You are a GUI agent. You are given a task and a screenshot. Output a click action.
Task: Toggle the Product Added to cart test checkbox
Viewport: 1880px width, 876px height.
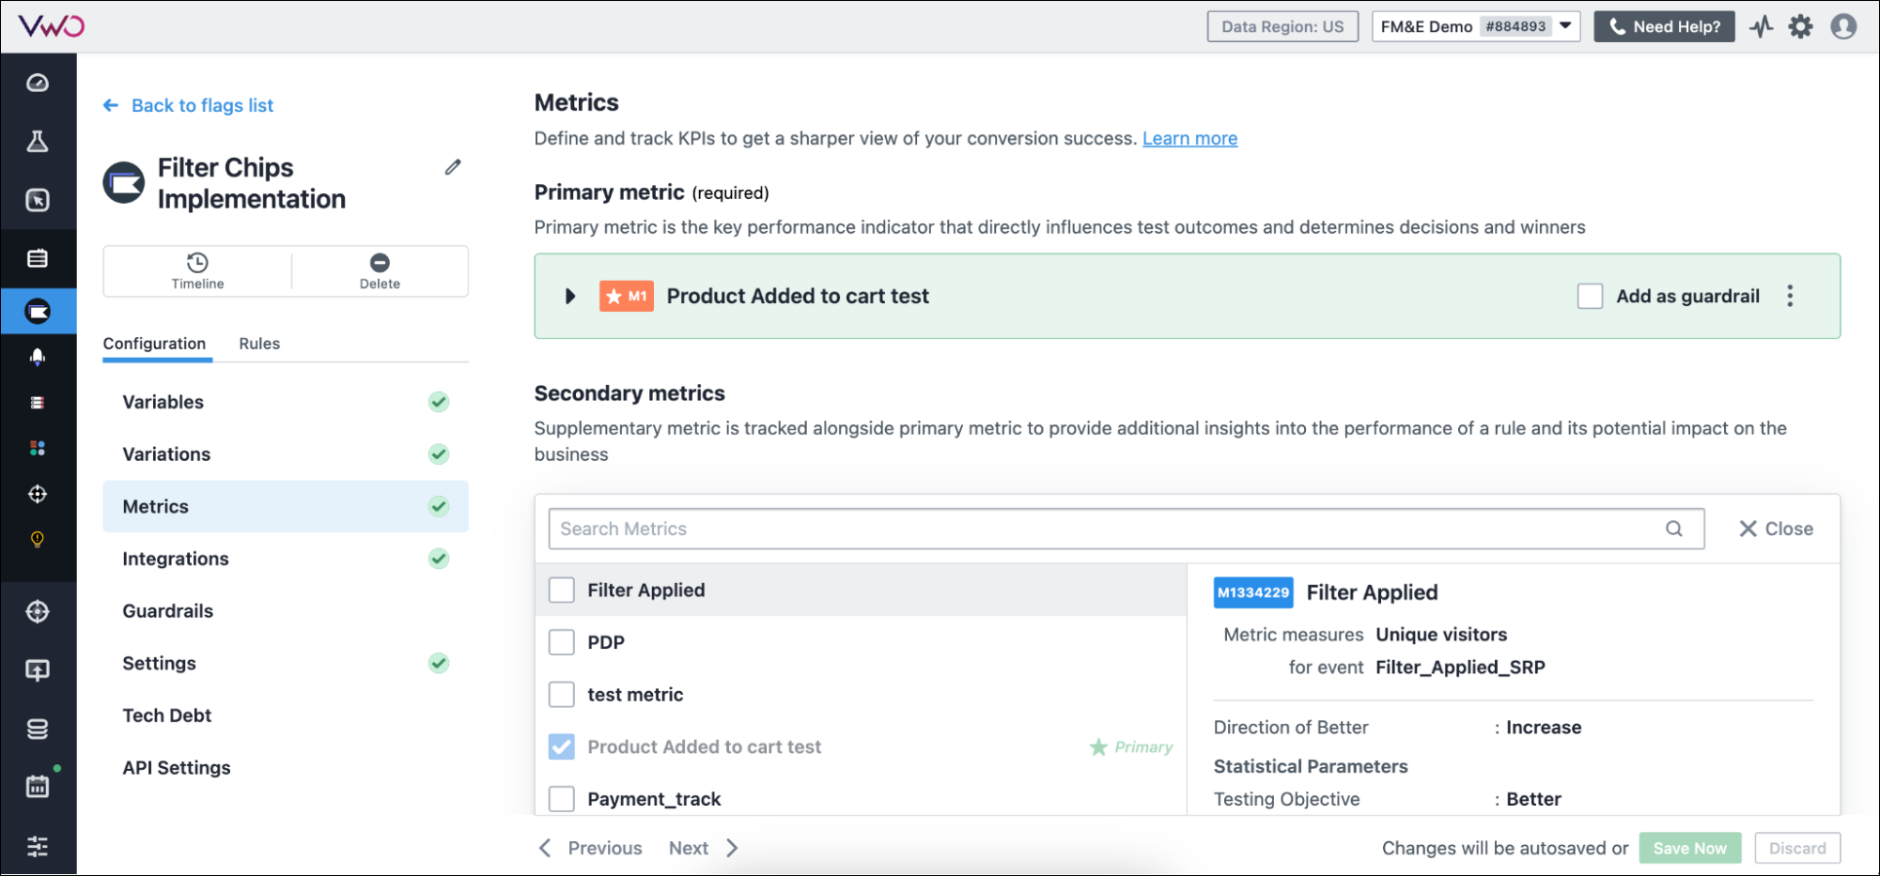(x=562, y=746)
